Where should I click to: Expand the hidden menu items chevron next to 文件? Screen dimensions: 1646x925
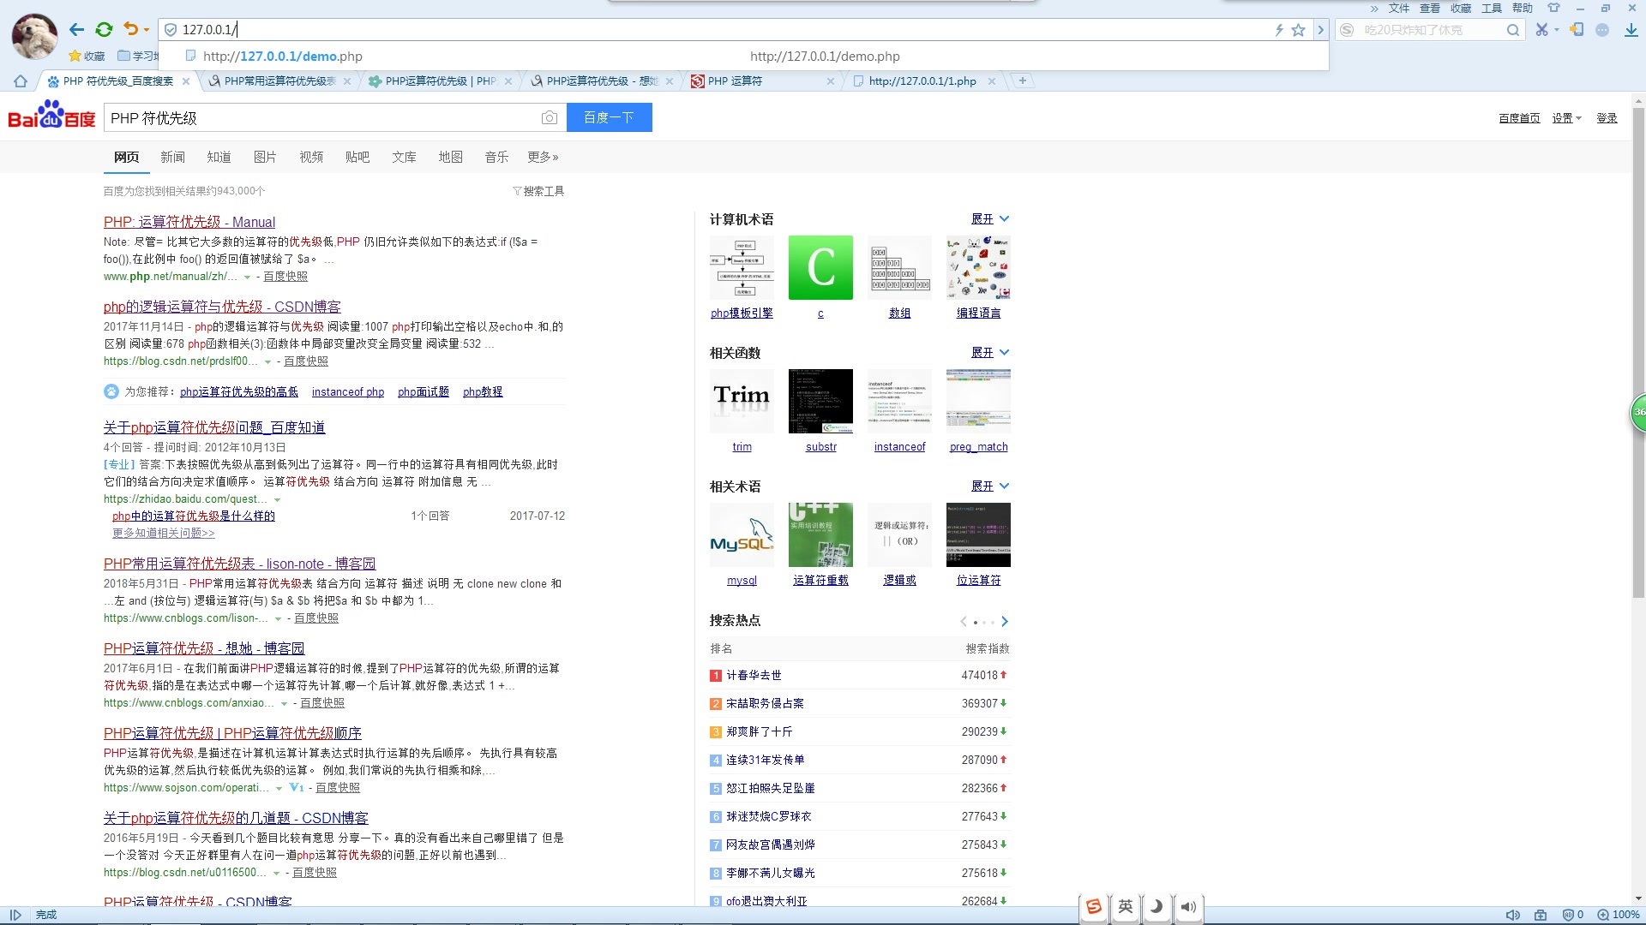(x=1374, y=9)
